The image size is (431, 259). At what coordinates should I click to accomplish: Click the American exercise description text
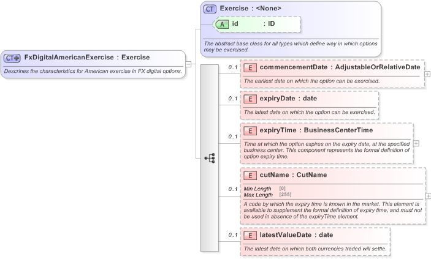point(93,71)
